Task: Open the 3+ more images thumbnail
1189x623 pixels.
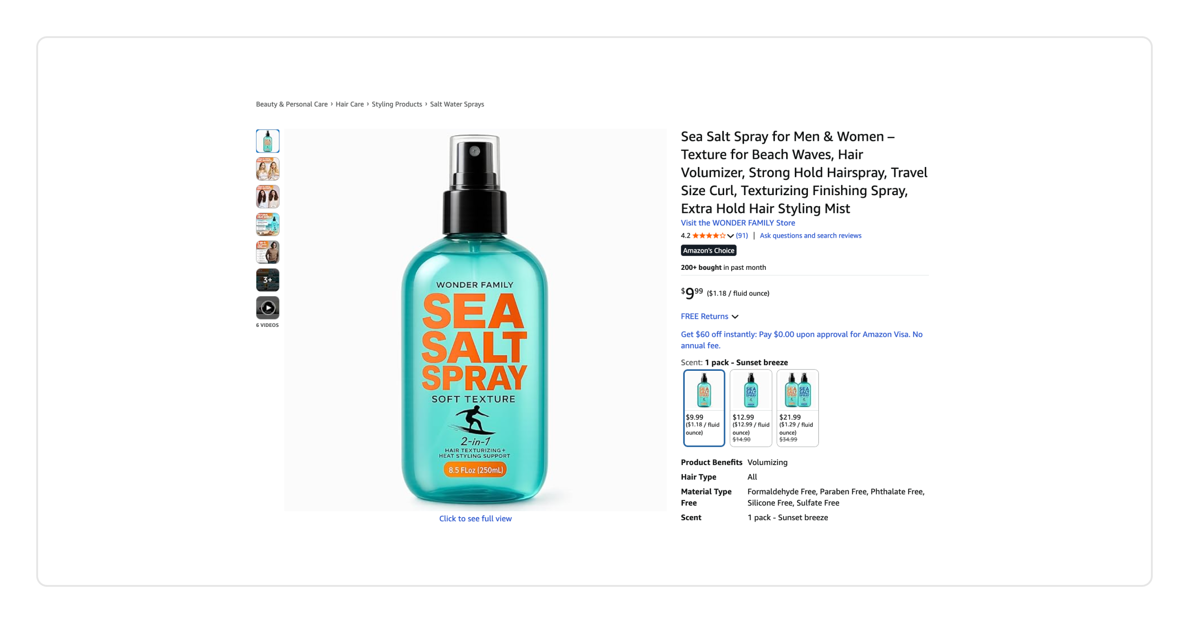Action: (268, 280)
